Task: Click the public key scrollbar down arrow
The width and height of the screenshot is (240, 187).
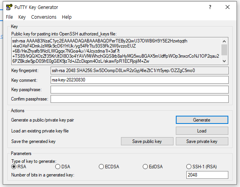Action: click(224, 61)
